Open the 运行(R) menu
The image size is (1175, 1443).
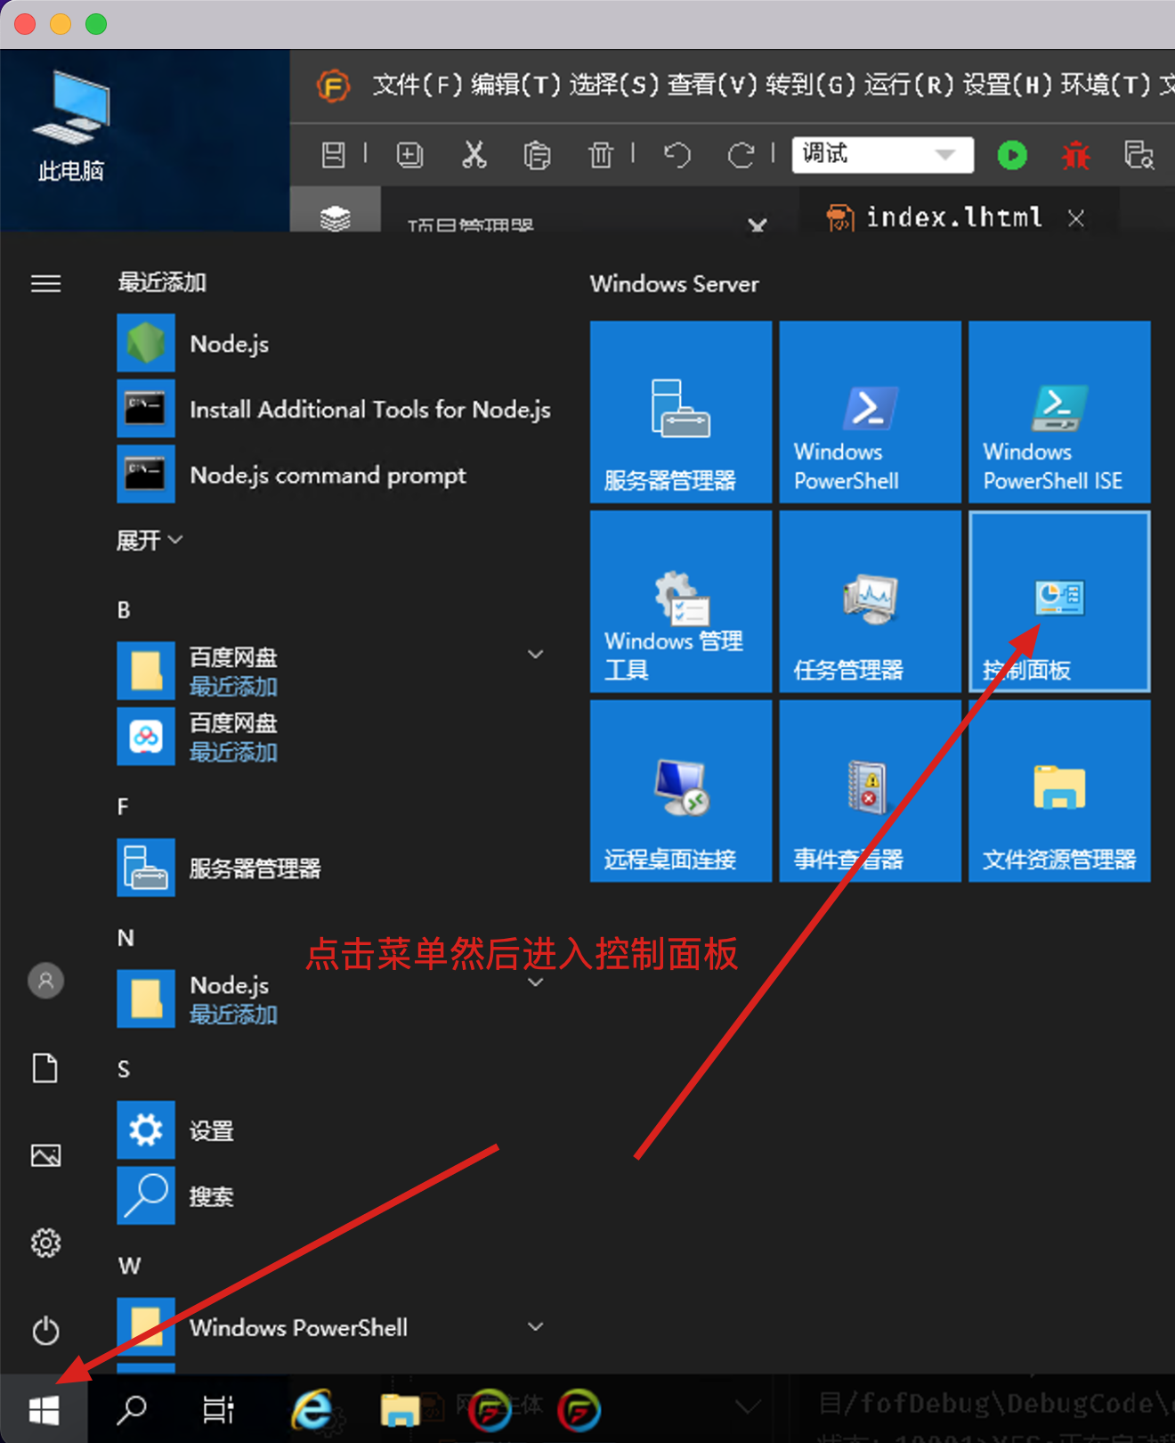pos(910,86)
